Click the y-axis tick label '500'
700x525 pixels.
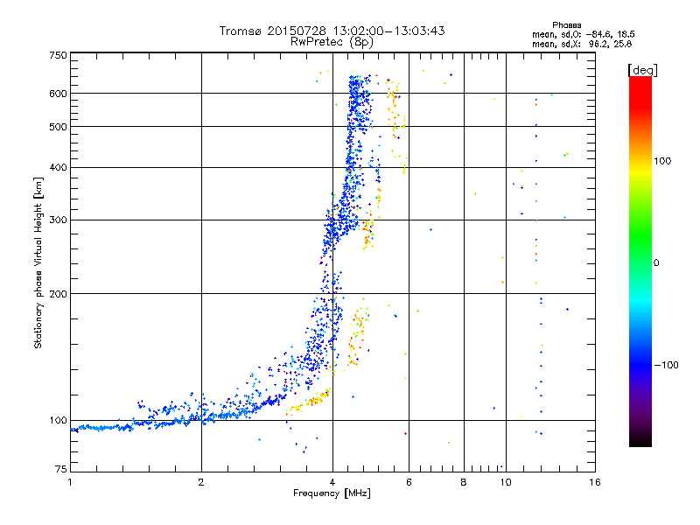tap(58, 127)
